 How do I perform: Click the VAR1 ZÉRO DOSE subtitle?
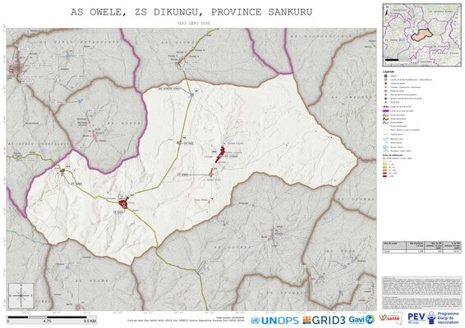click(193, 23)
